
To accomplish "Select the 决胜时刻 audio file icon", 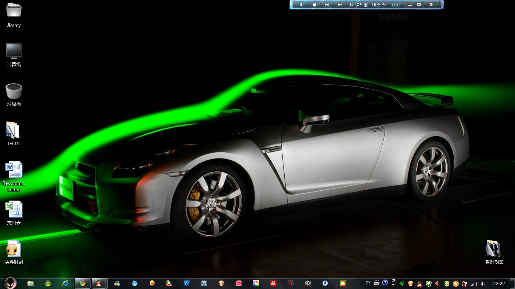I will [14, 252].
